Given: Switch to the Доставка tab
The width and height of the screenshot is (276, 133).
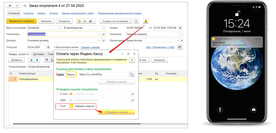Looking at the screenshot, I should coord(38,54).
